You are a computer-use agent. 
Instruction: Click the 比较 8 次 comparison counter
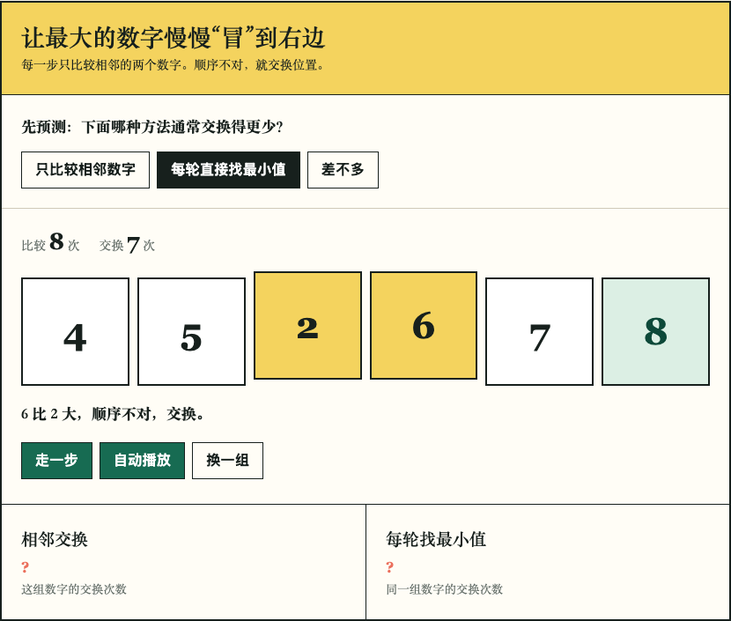coord(50,243)
